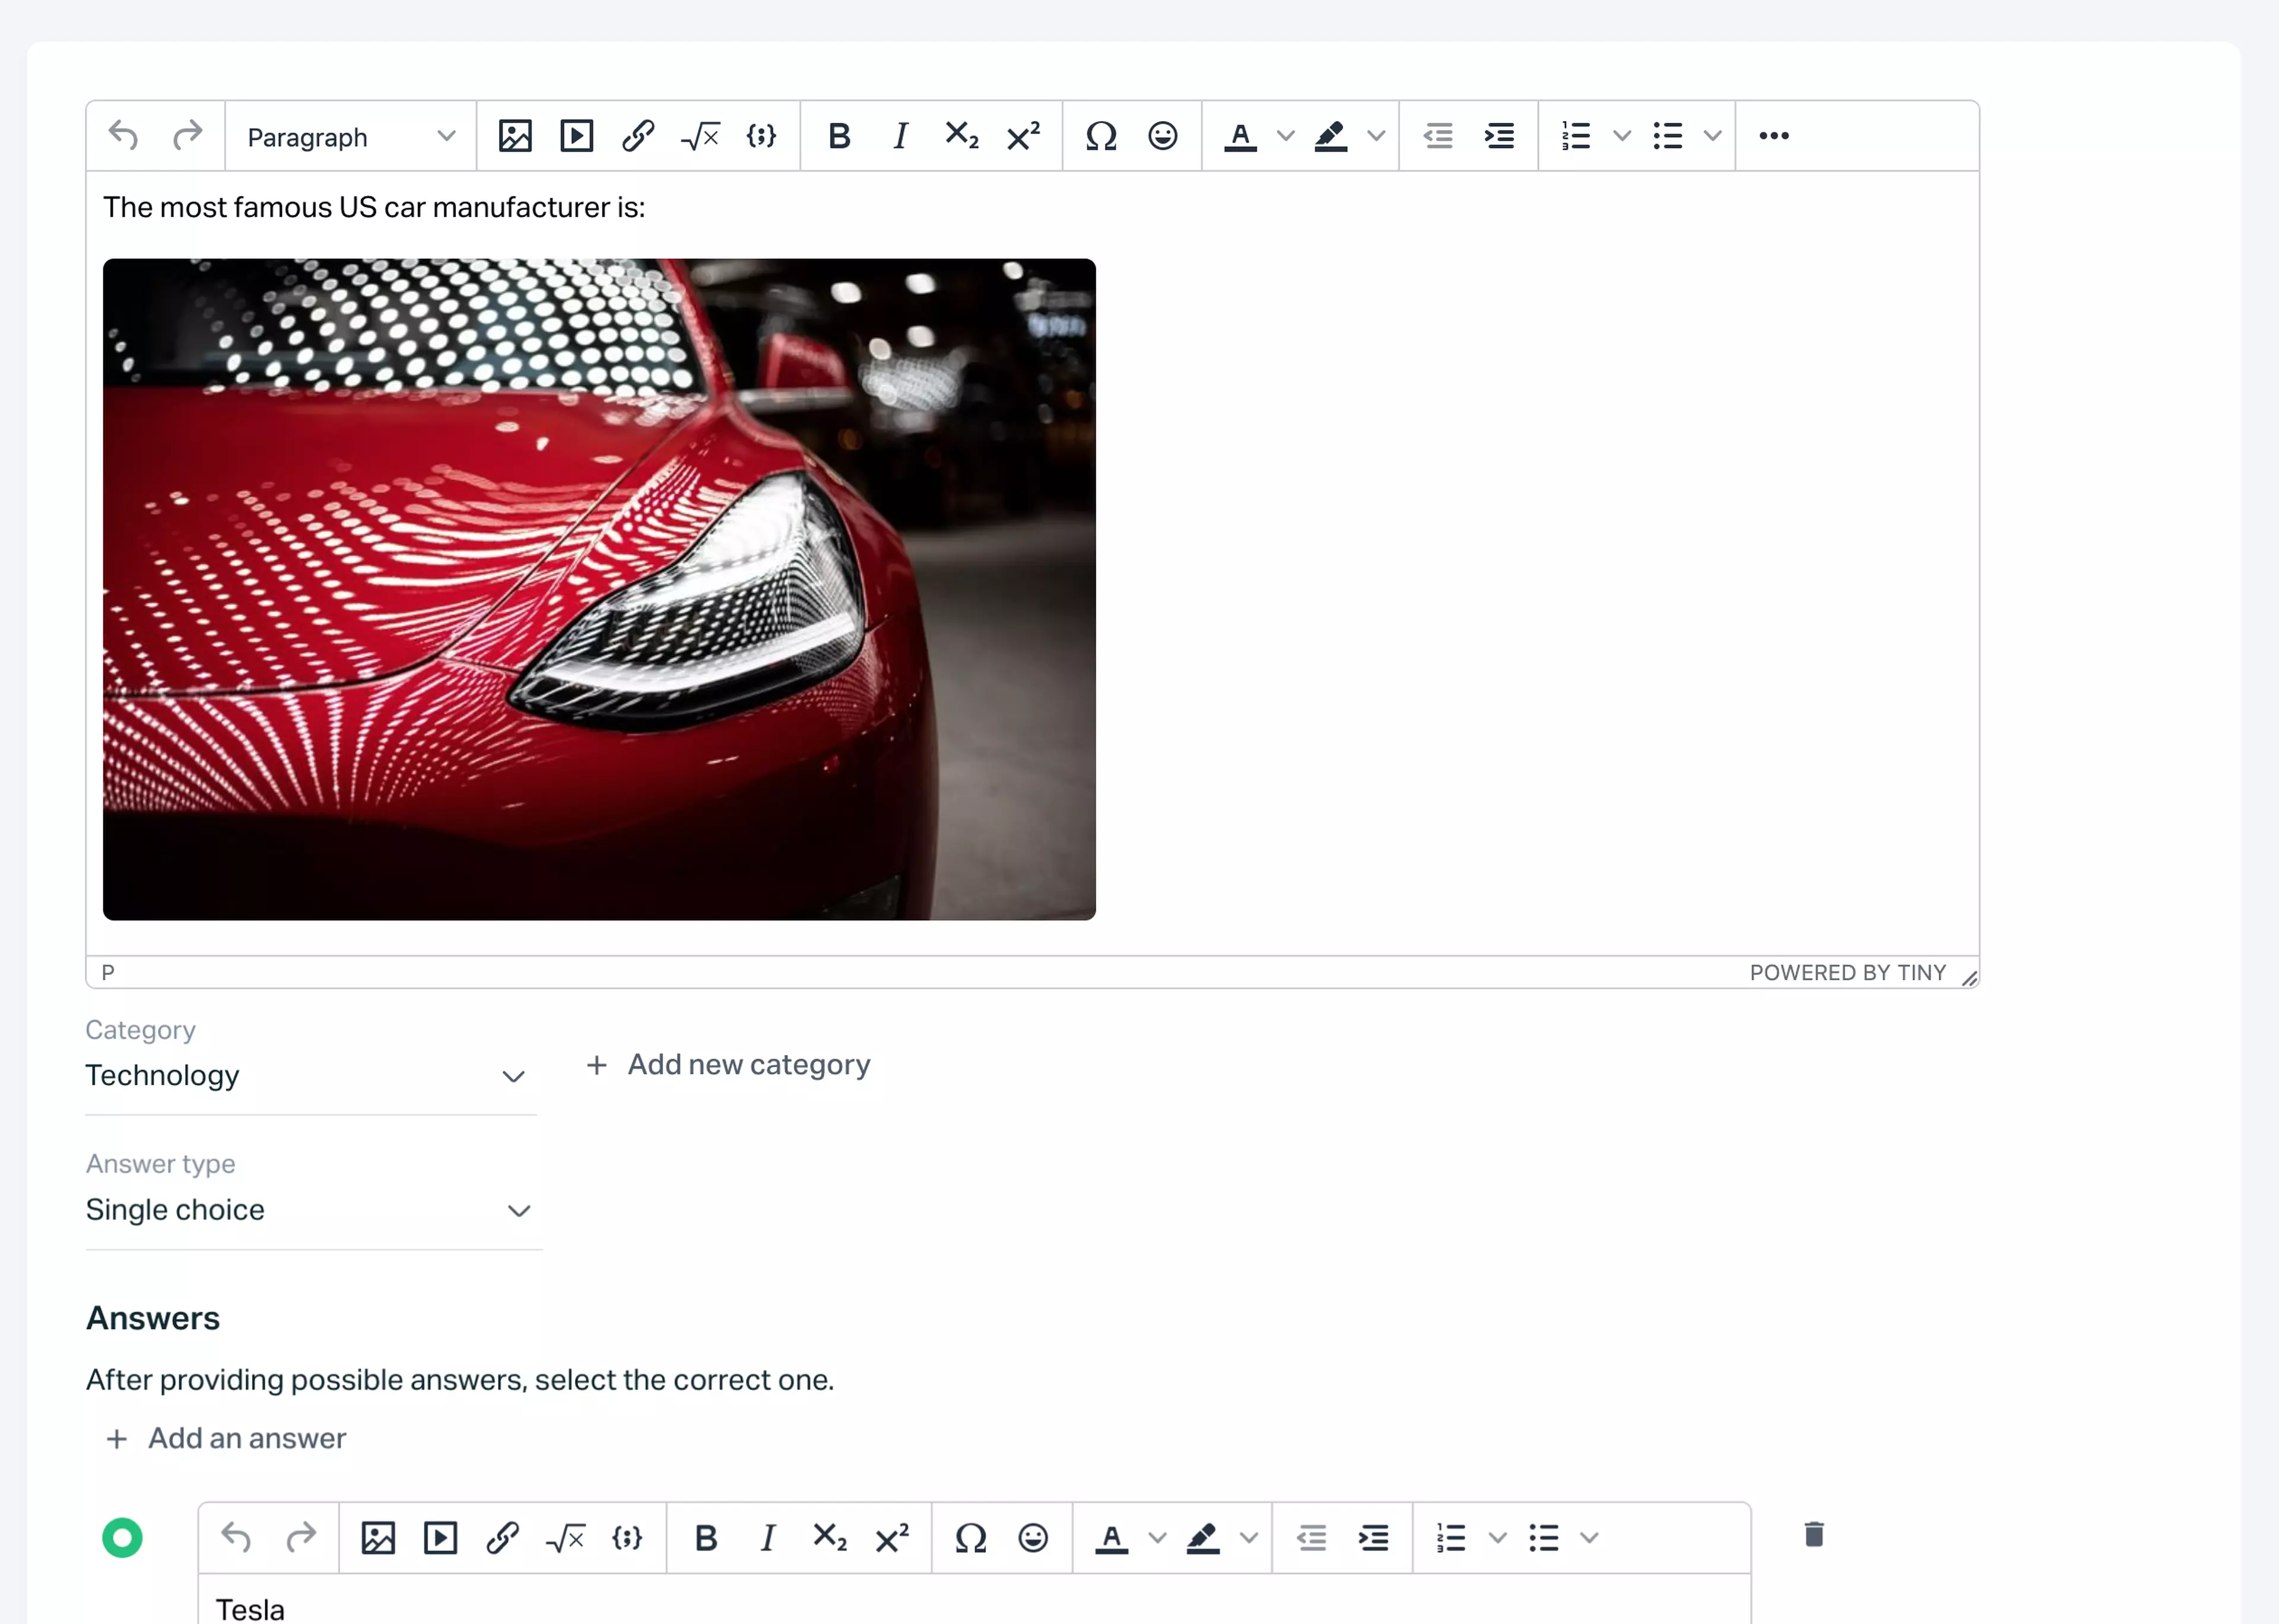Insert a code sample block
Screen dimensions: 2279x1624
click(x=762, y=136)
